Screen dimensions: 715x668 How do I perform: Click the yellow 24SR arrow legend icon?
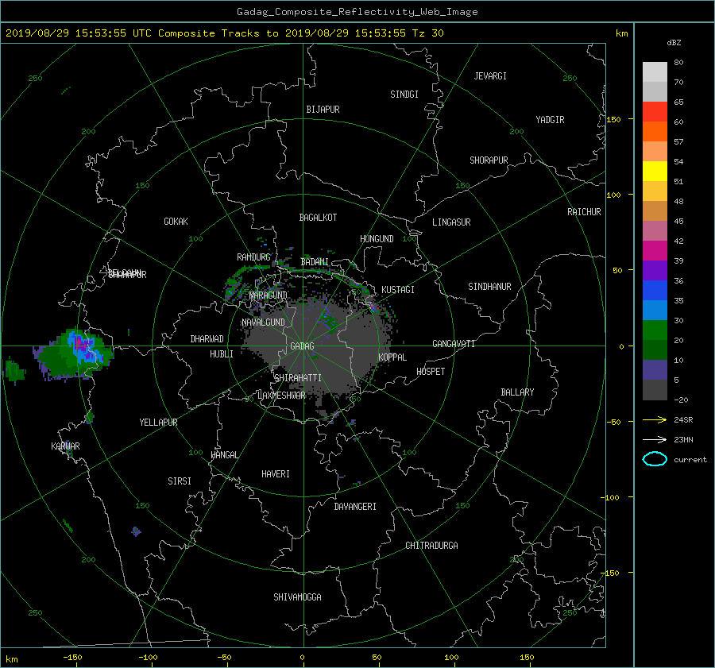(x=655, y=419)
